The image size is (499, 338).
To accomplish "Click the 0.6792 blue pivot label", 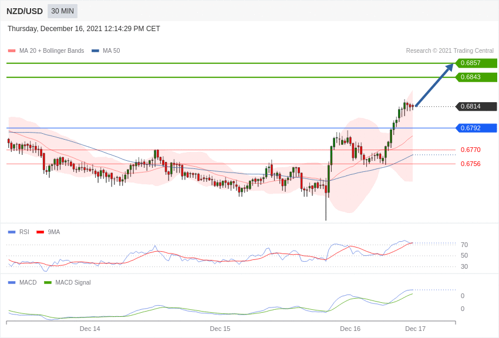I will pos(476,128).
